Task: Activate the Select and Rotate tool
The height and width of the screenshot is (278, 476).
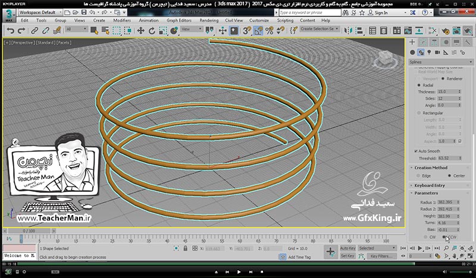Action: [152, 31]
